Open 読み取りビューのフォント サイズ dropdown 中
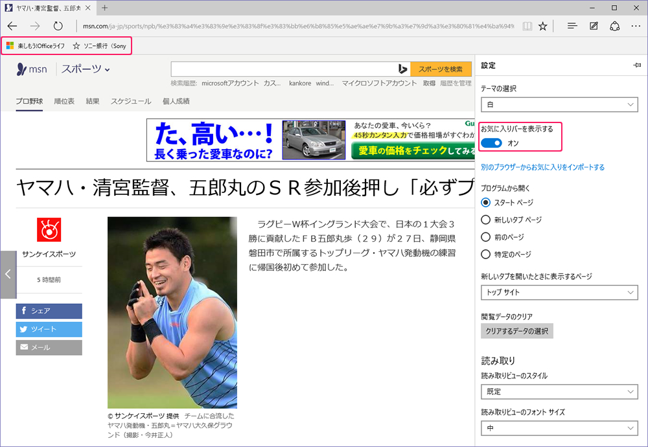Screen dimensions: 648x447 click(x=559, y=428)
